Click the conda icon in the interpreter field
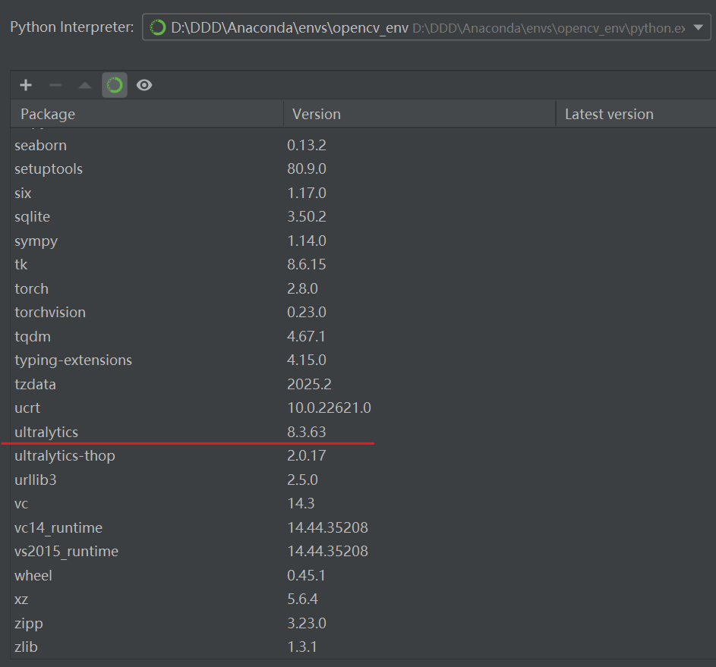The height and width of the screenshot is (667, 716). click(158, 27)
